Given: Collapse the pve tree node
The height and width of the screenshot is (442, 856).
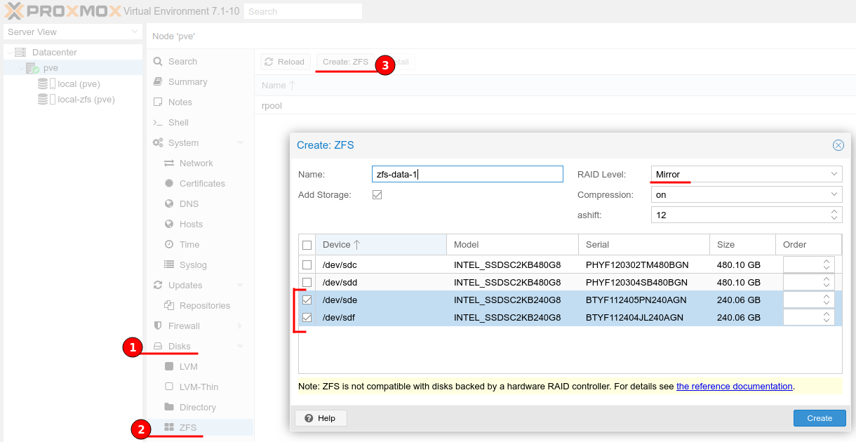Looking at the screenshot, I should [20, 68].
